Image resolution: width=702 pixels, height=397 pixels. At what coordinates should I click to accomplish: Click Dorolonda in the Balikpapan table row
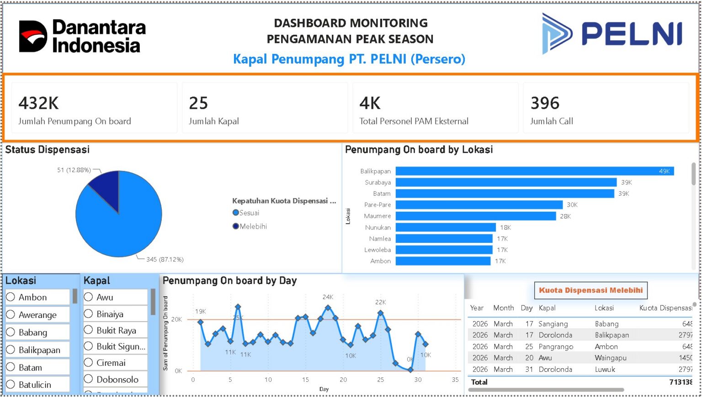click(555, 335)
